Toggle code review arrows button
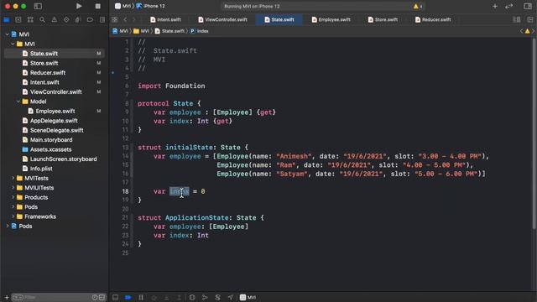537x302 pixels. click(509, 6)
